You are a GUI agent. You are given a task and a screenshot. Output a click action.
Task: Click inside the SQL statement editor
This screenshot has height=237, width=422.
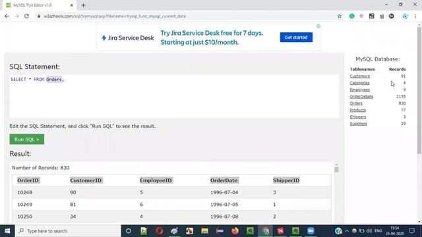tap(174, 96)
